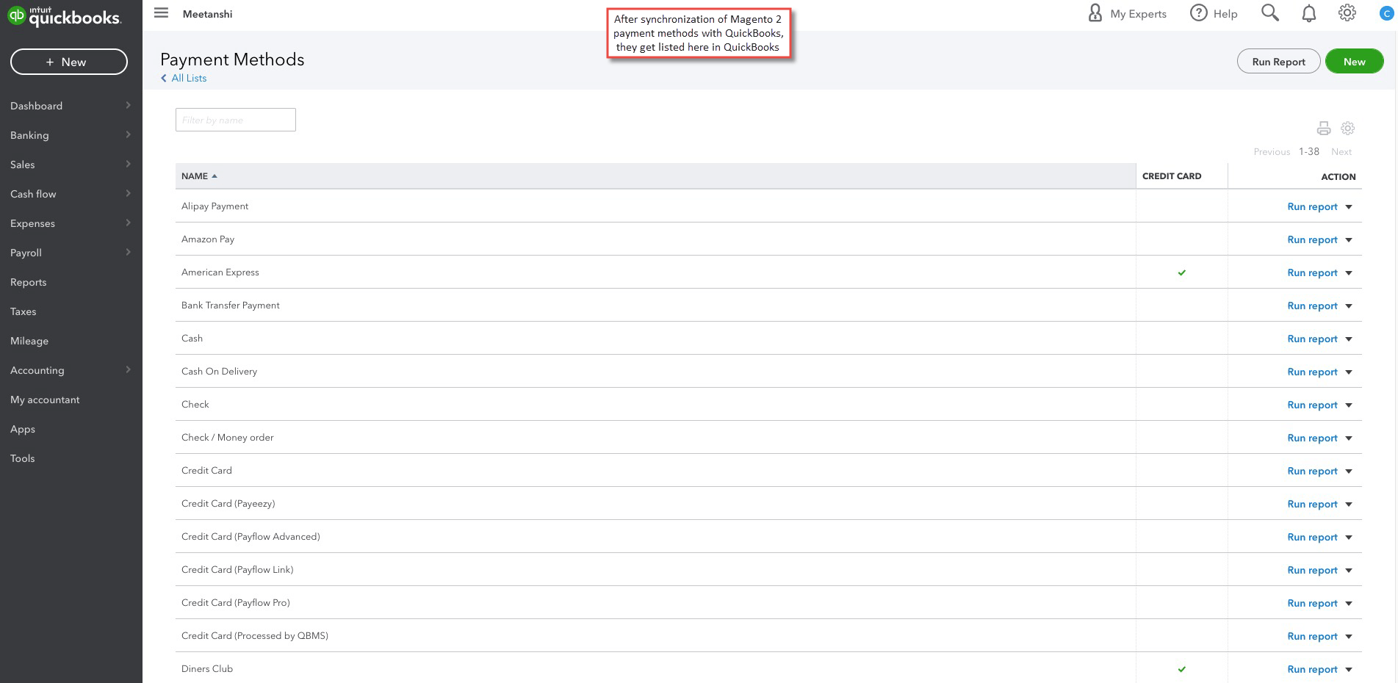Open action dropdown for Bank Transfer Payment
Screen dimensions: 1398x683
(1349, 306)
